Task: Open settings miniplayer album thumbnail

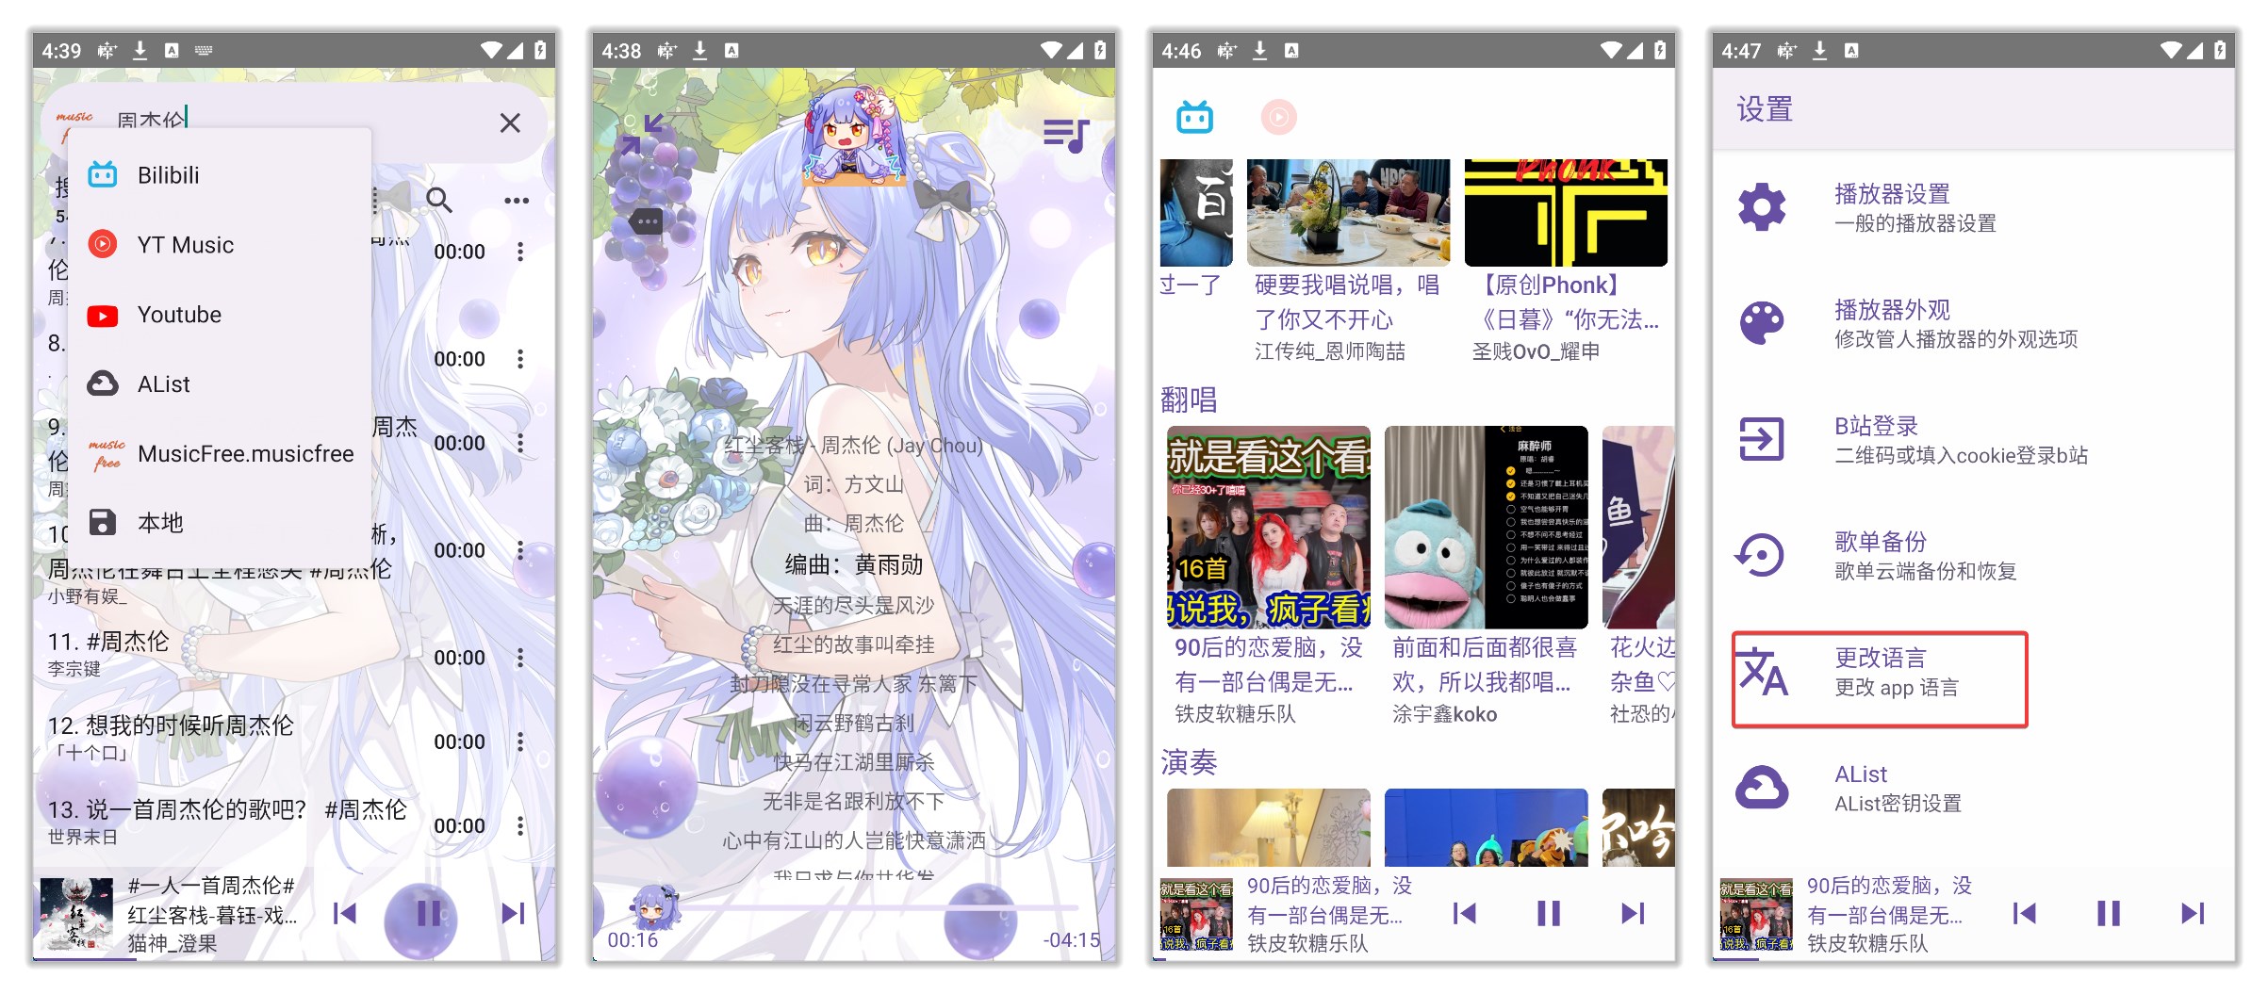Action: pyautogui.click(x=1756, y=914)
